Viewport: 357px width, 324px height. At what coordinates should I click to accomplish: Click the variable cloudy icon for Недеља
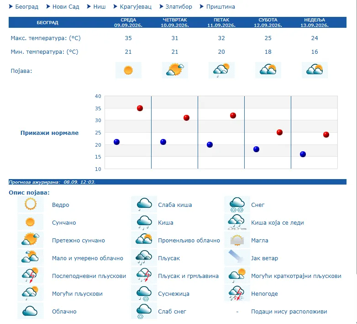click(315, 70)
